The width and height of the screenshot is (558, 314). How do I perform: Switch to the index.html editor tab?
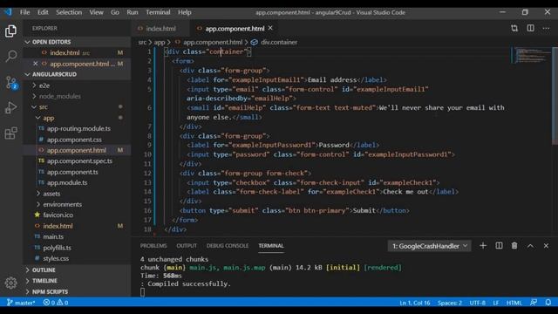tap(160, 29)
